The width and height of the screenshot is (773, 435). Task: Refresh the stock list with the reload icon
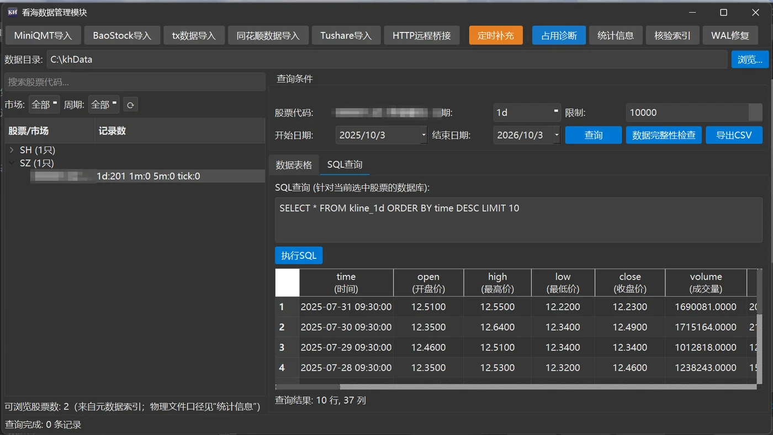click(130, 104)
